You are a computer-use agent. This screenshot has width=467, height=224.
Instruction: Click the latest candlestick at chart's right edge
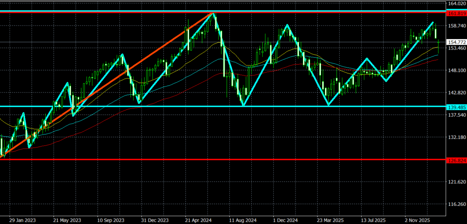(439, 43)
